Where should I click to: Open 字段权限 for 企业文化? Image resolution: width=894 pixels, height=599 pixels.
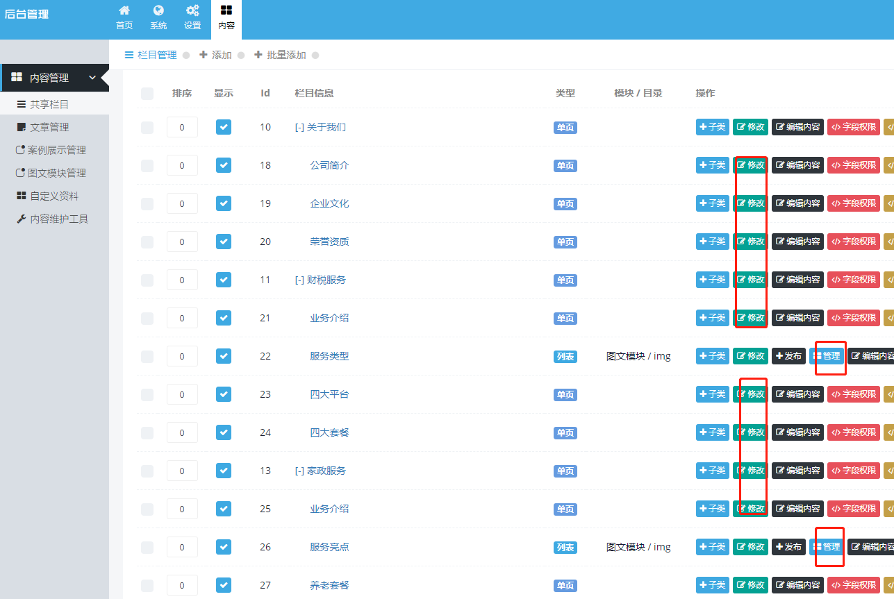click(854, 203)
